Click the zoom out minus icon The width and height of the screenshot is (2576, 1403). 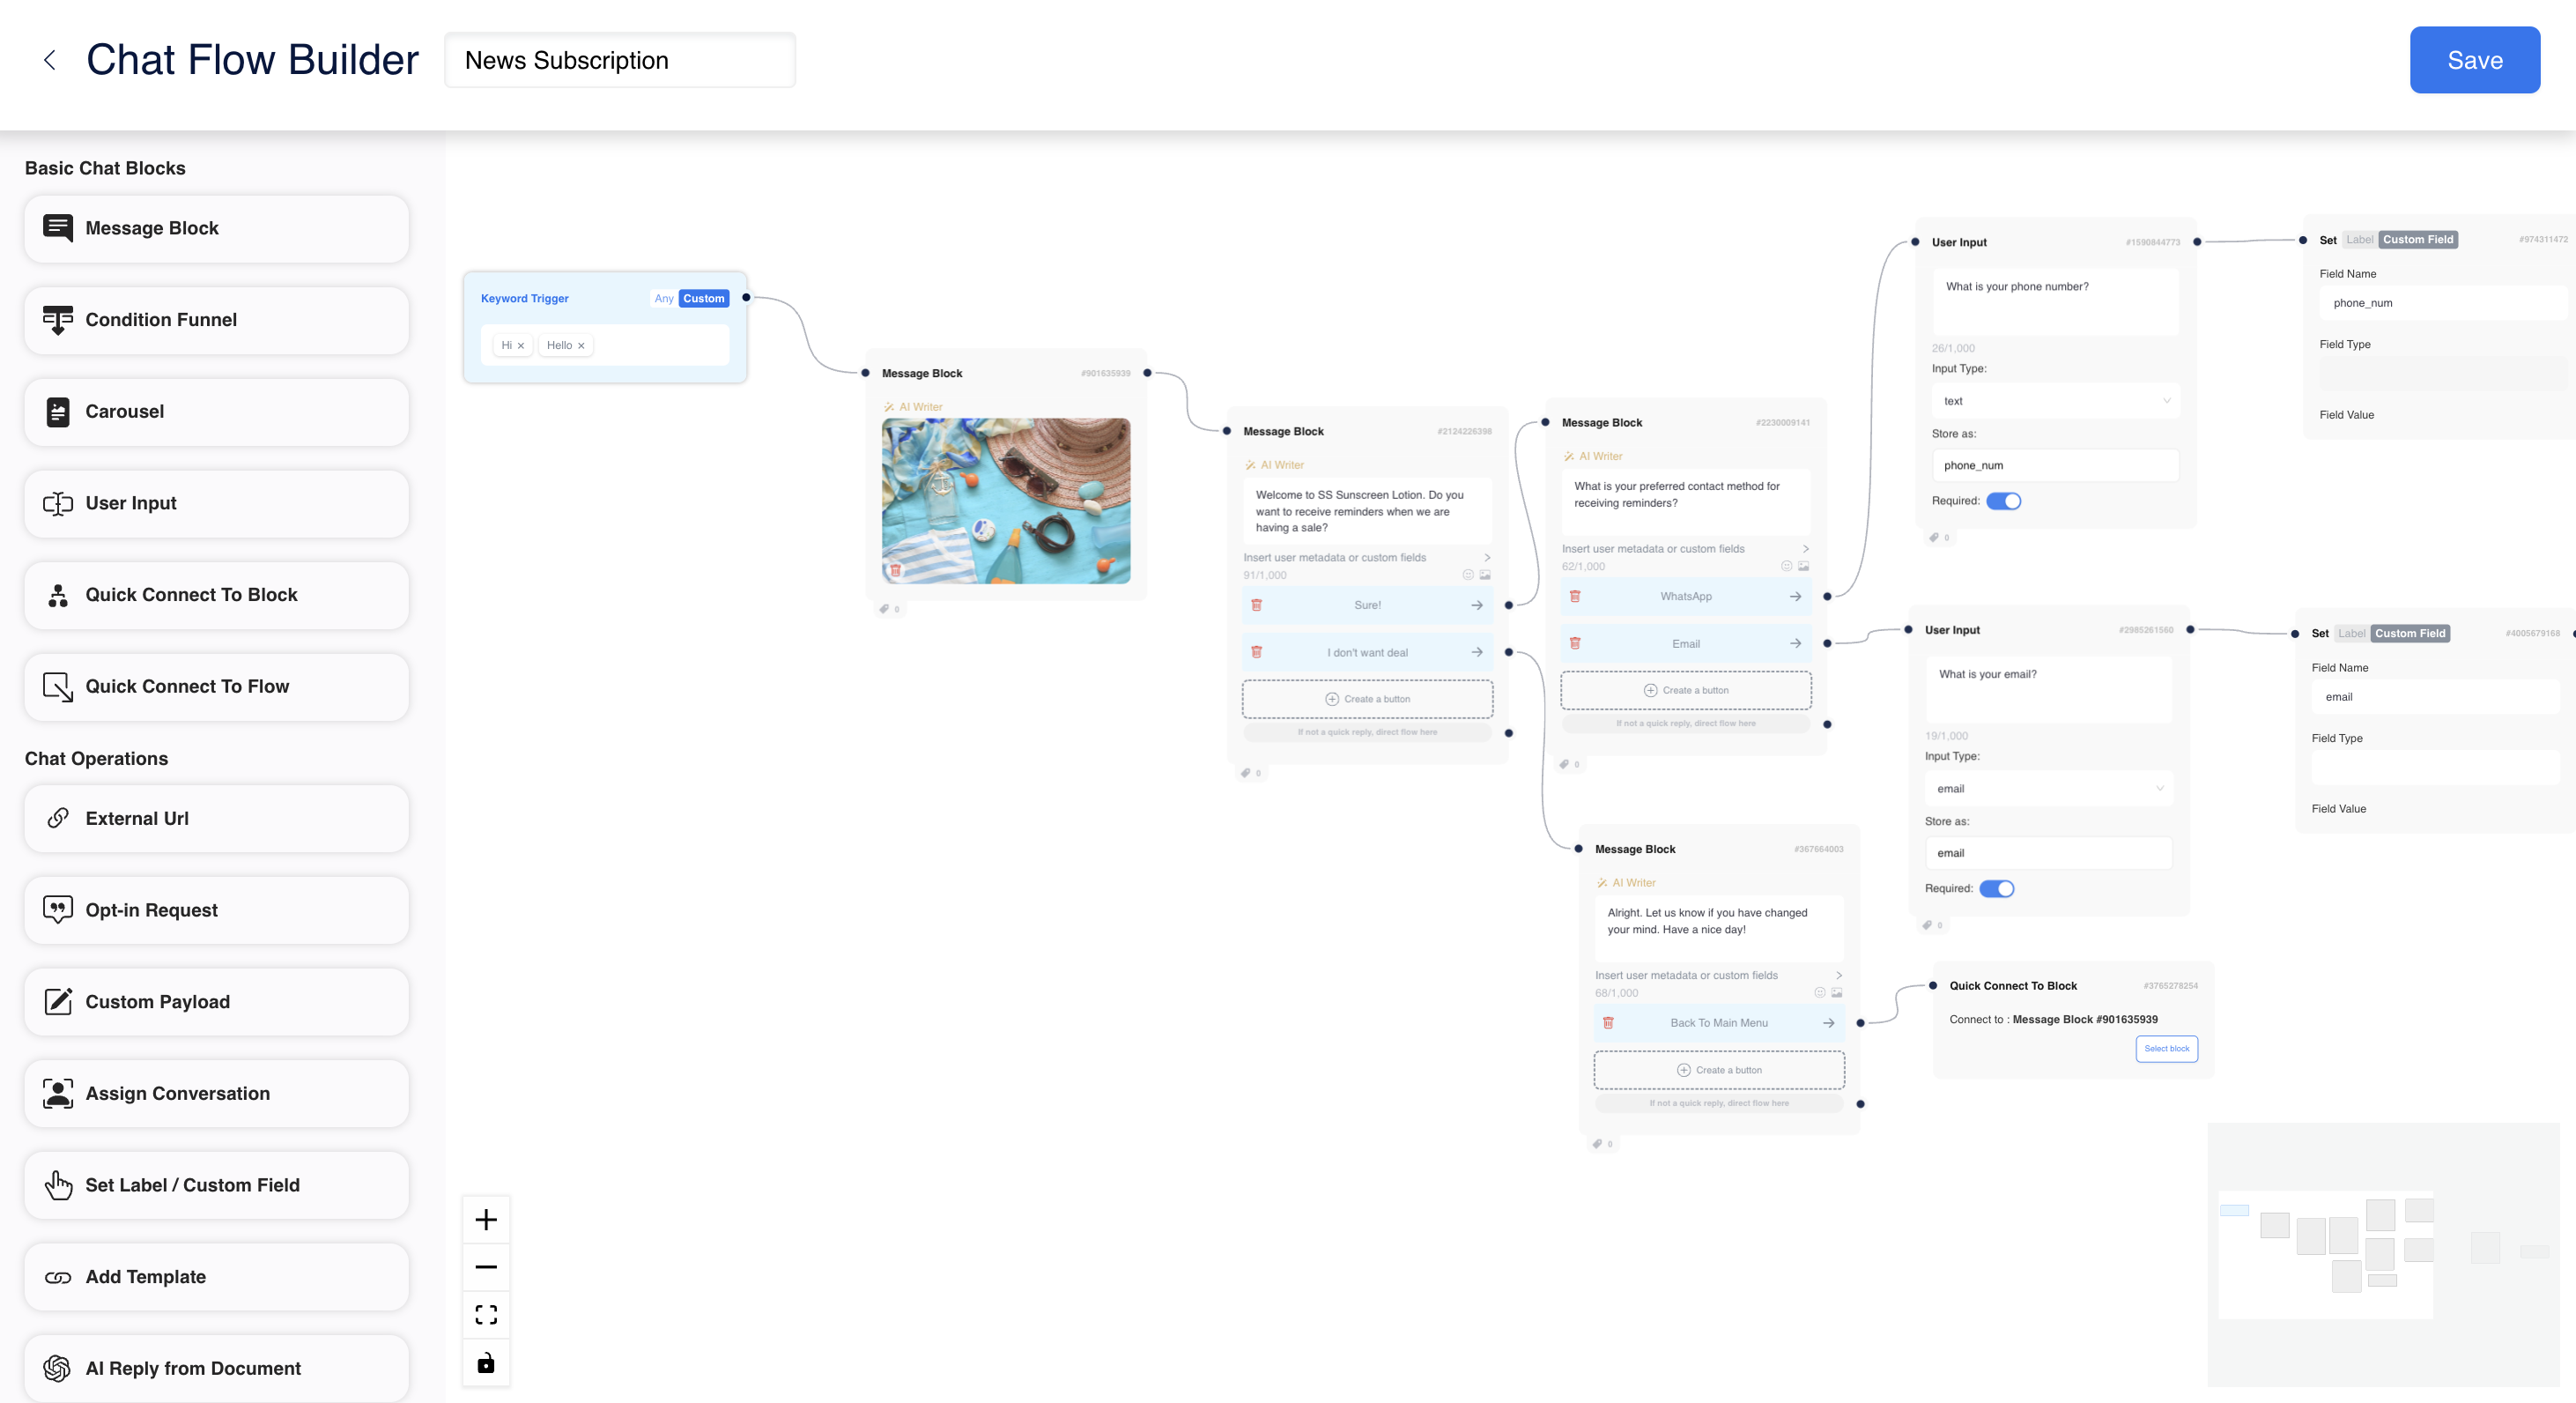click(x=486, y=1267)
